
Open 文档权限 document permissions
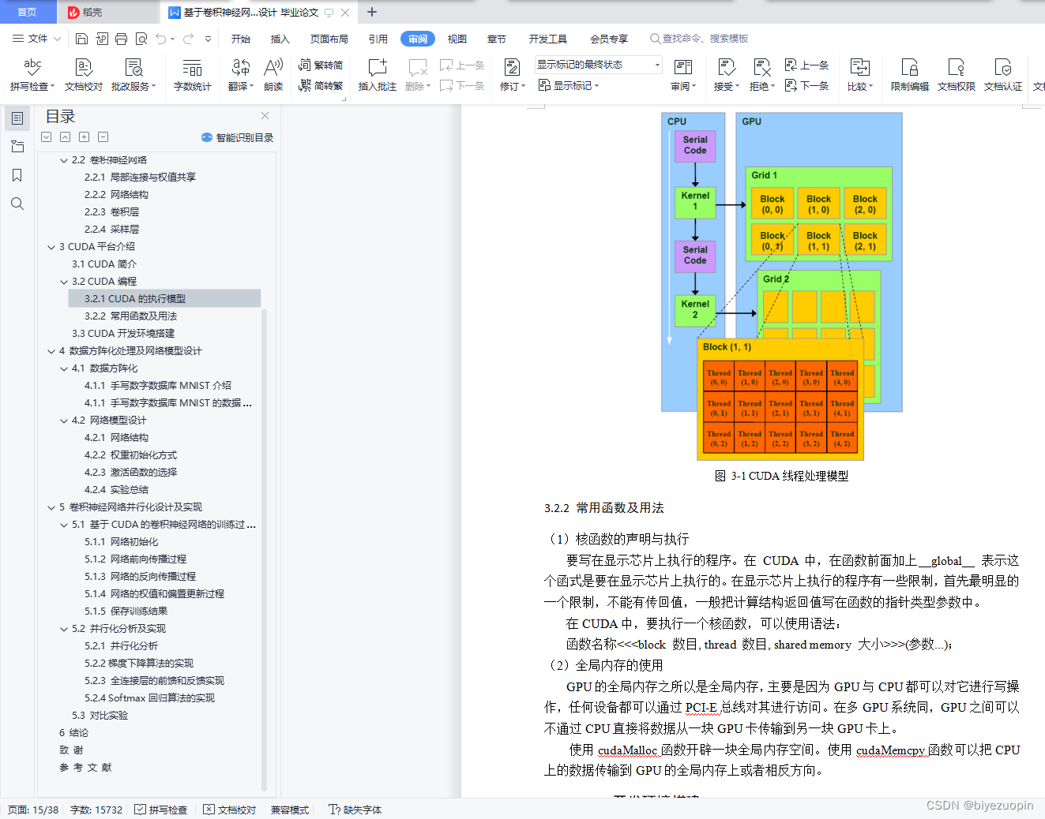pyautogui.click(x=957, y=75)
